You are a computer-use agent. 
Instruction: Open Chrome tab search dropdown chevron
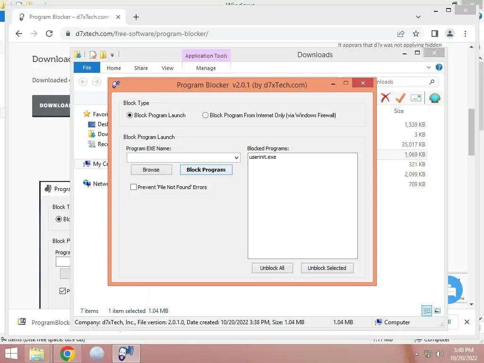click(x=418, y=17)
